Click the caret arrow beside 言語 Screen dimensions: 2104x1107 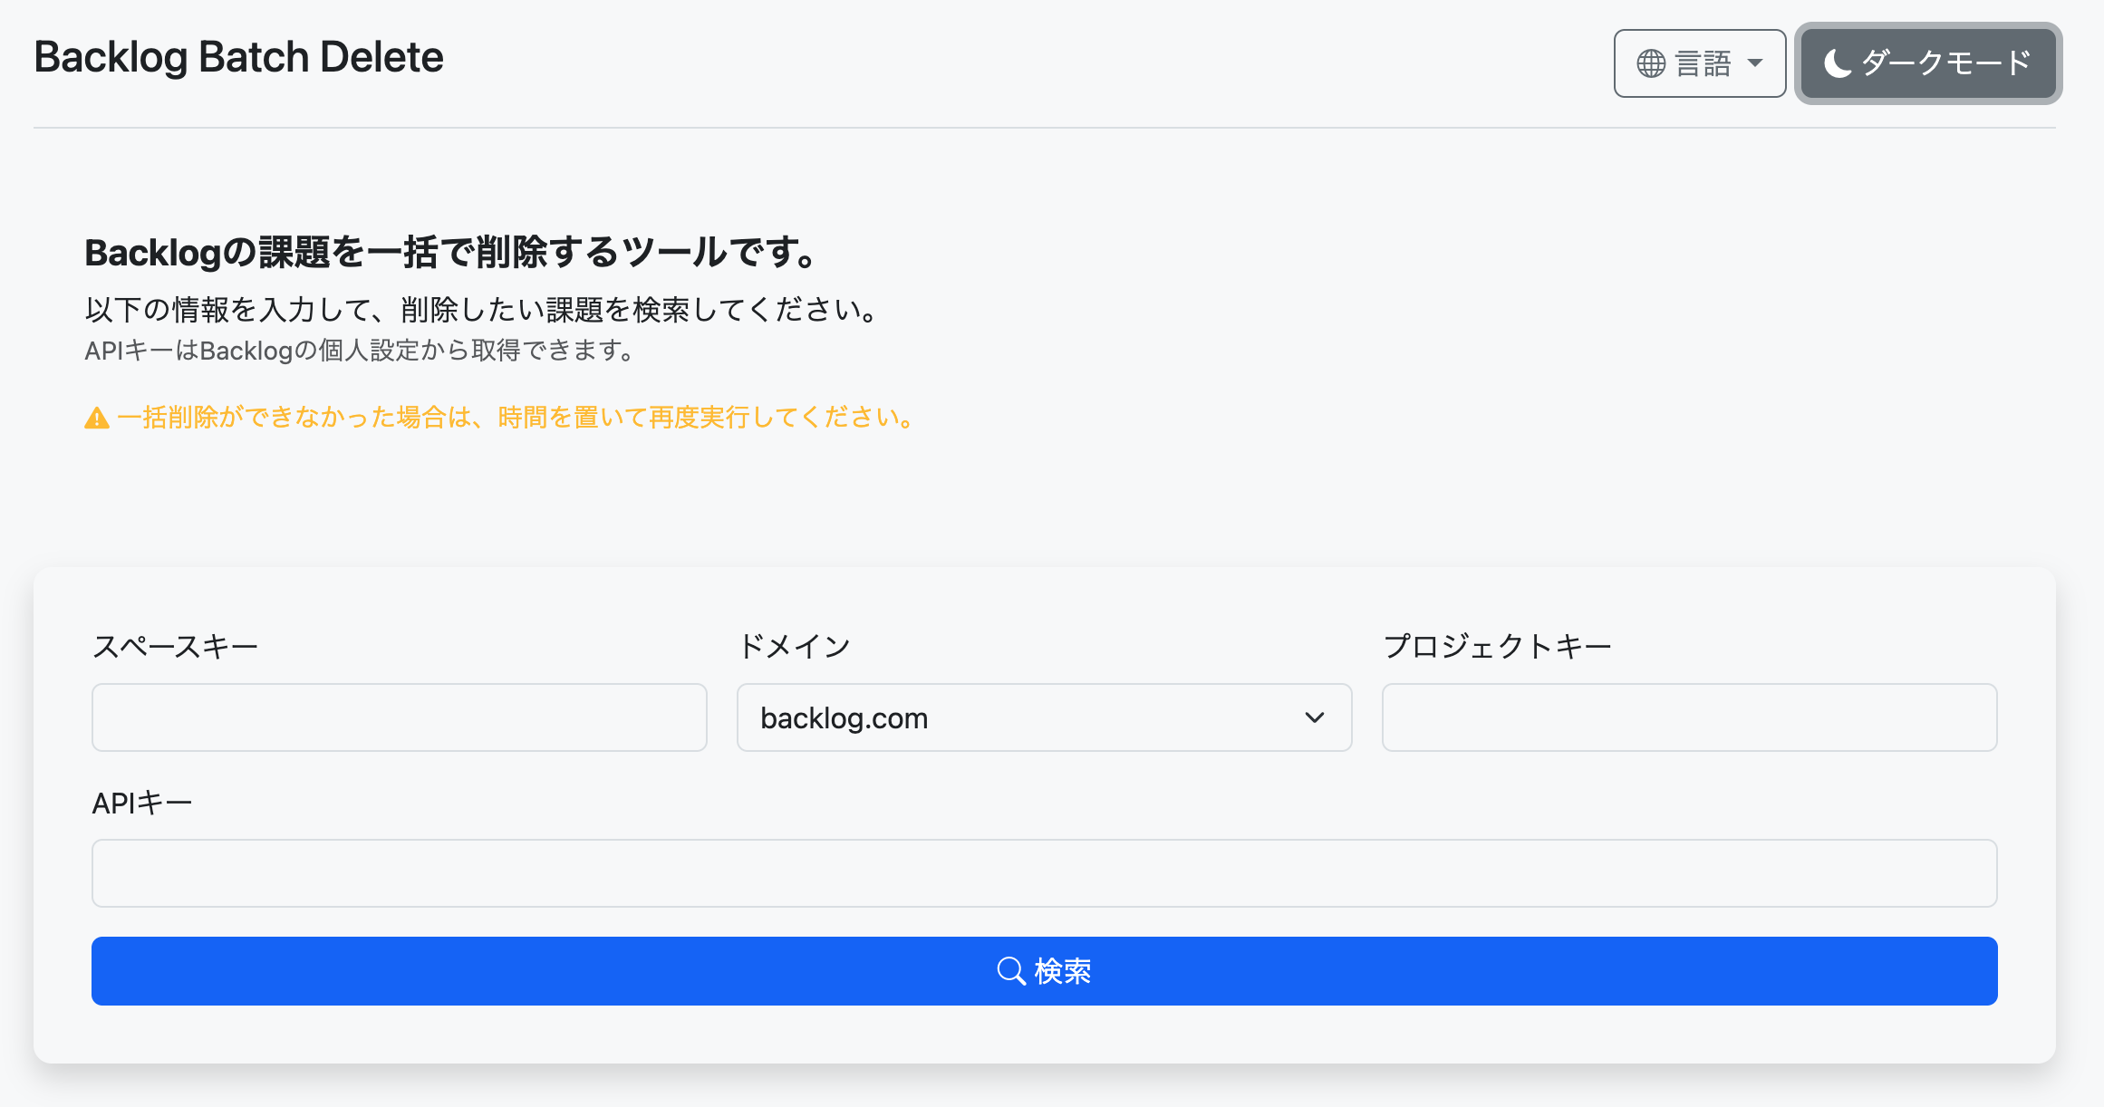click(x=1755, y=63)
